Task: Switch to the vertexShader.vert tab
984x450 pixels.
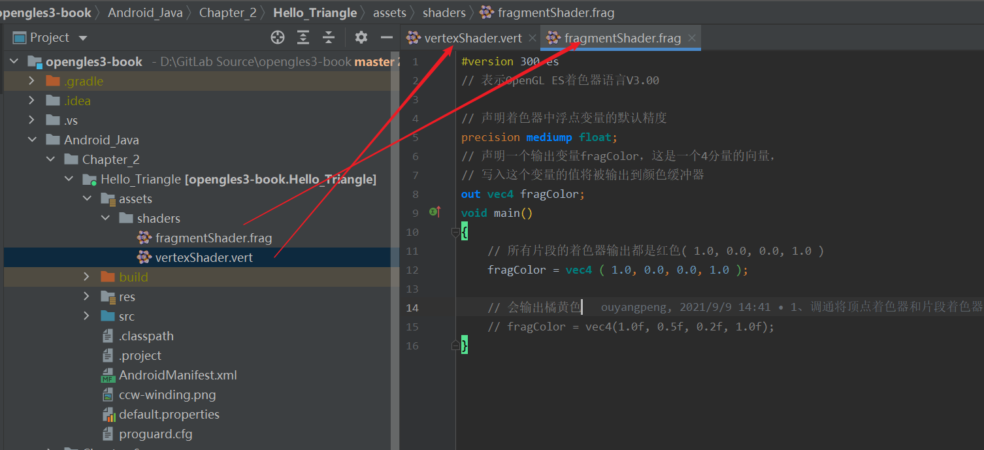Action: (472, 38)
